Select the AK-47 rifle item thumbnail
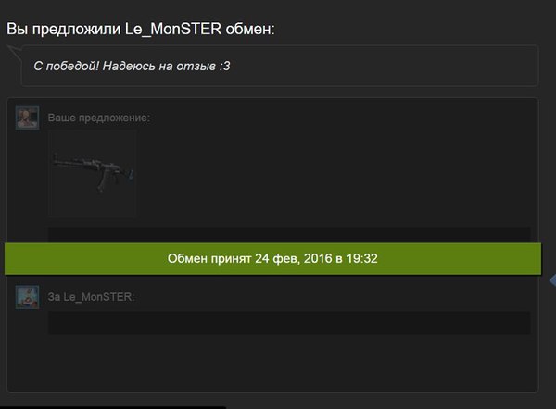The height and width of the screenshot is (409, 556). pyautogui.click(x=92, y=173)
